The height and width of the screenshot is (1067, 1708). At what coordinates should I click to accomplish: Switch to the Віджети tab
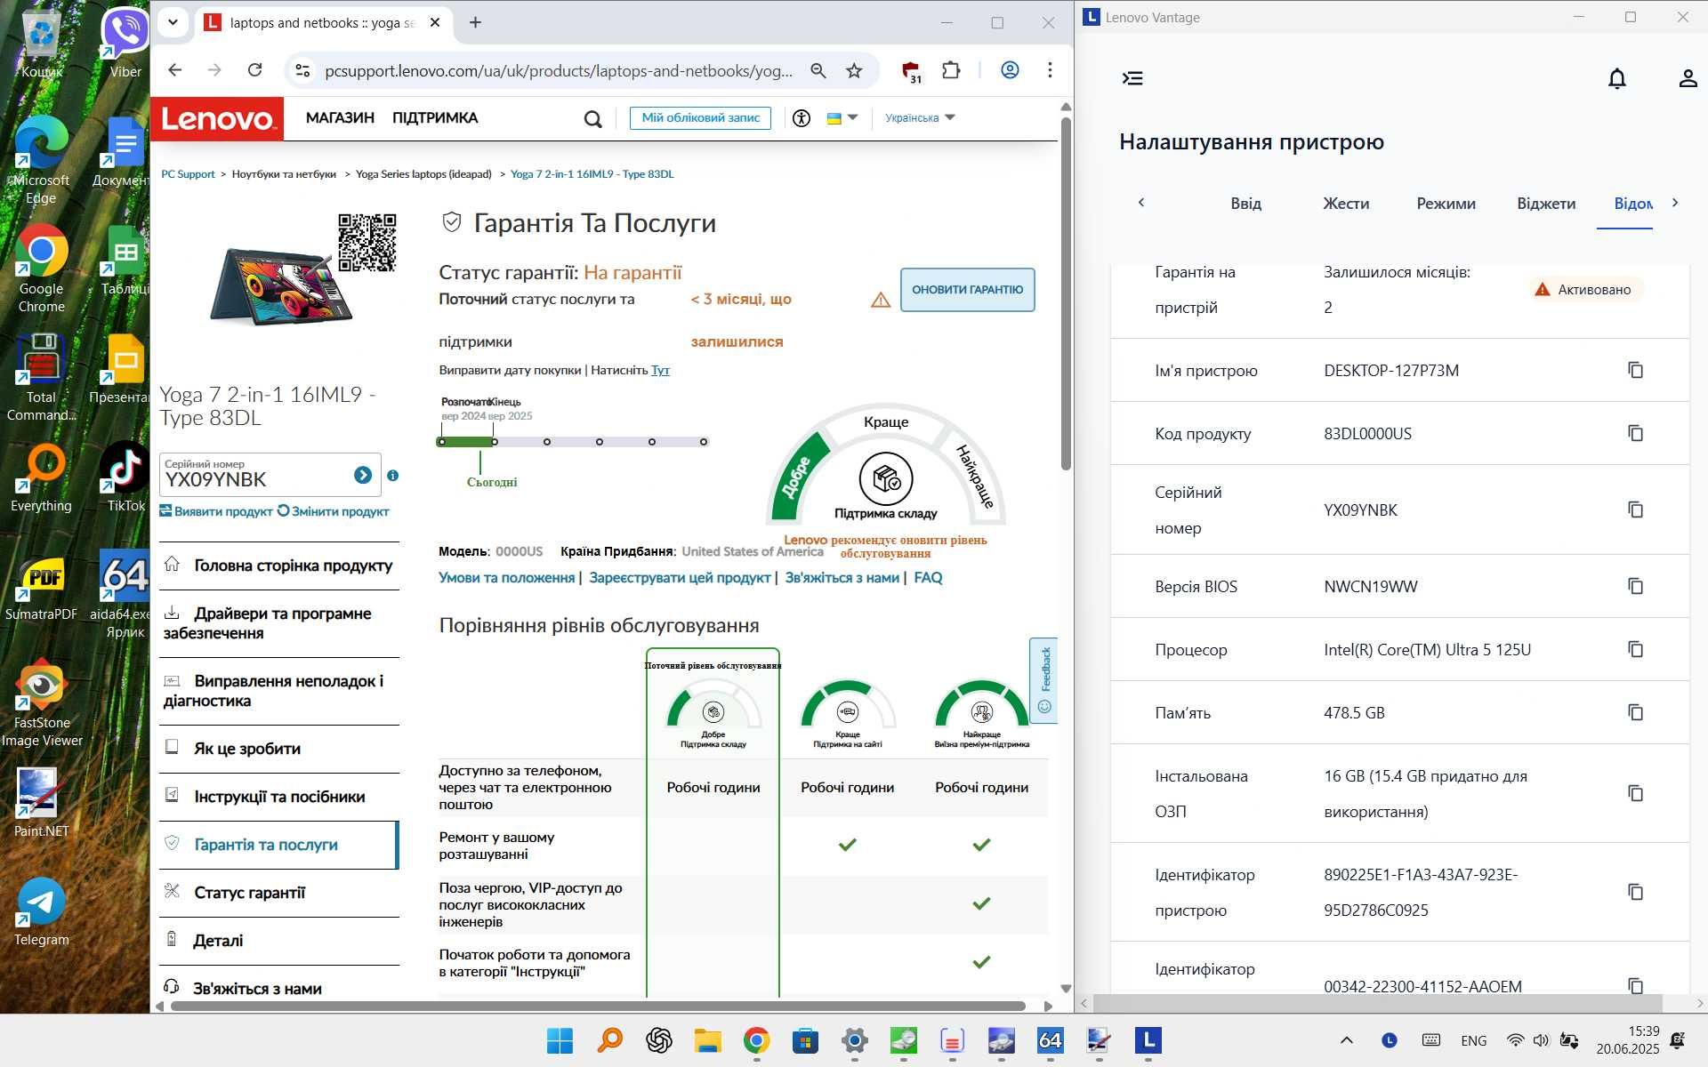click(x=1546, y=204)
